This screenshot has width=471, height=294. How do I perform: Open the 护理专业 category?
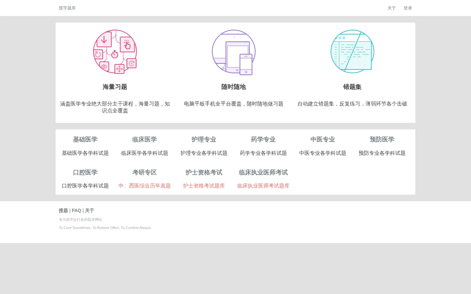coord(204,139)
